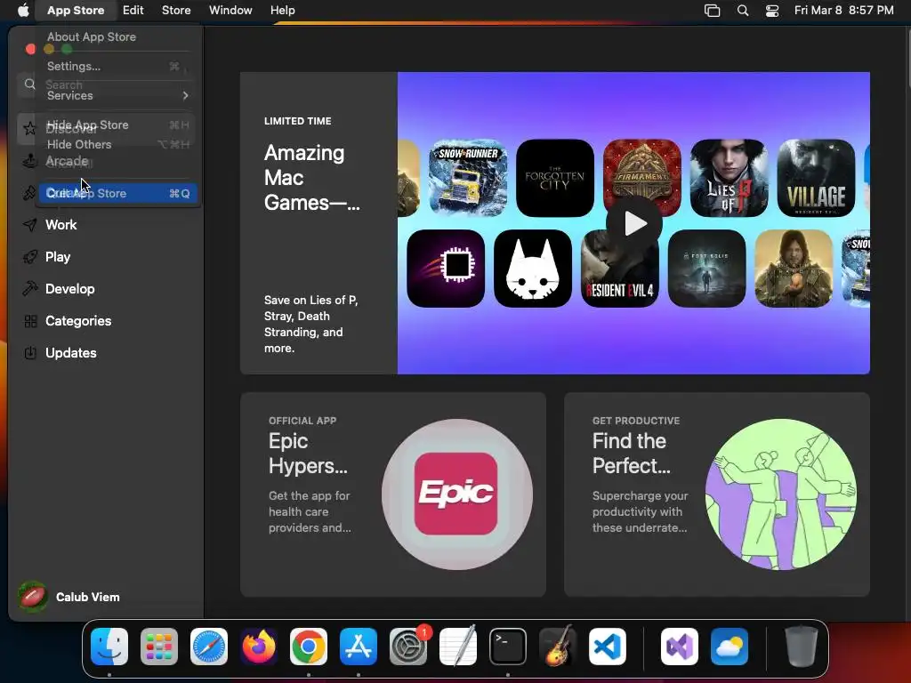This screenshot has height=683, width=911.
Task: Click the Updates download icon
Action: [x=30, y=352]
